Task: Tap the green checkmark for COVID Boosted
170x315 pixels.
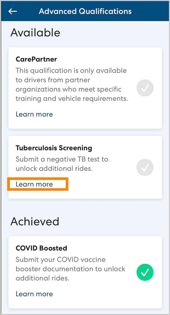Action: [x=145, y=272]
